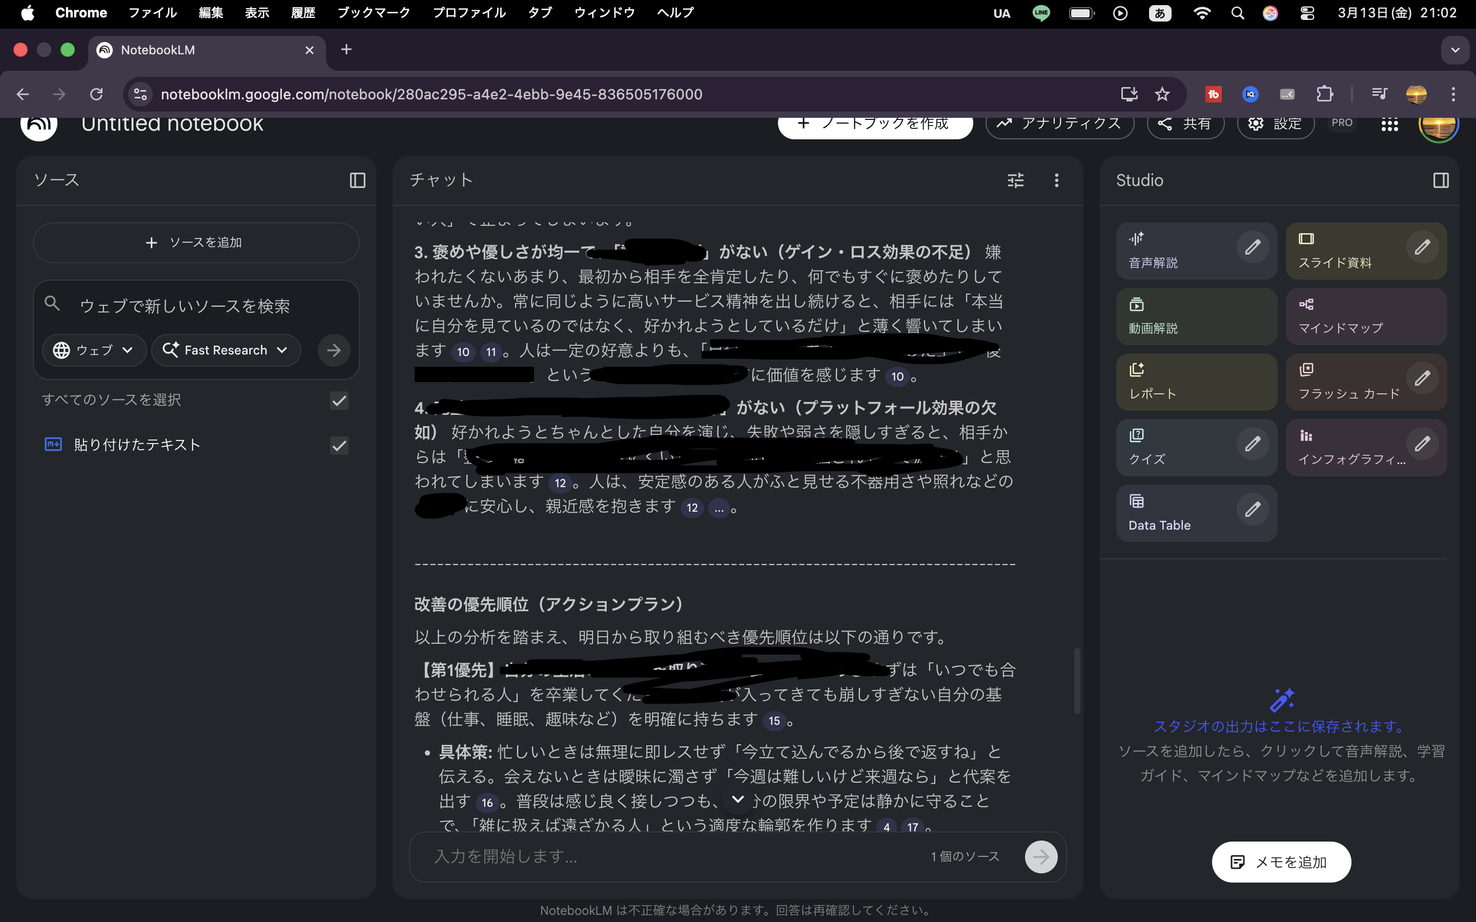Click chat vertical scrollbar thumb
The image size is (1476, 922).
pos(1076,681)
